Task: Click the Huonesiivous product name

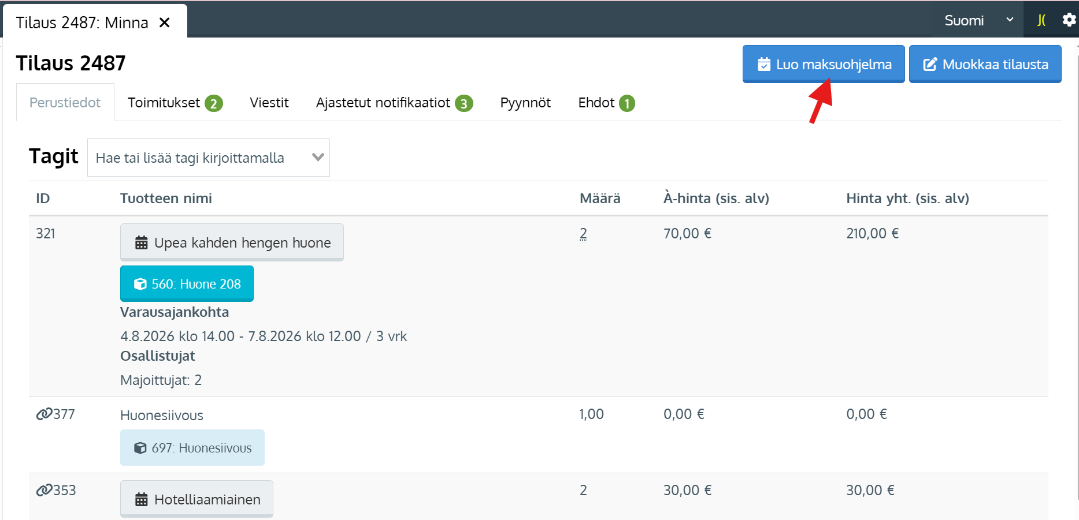Action: click(162, 415)
